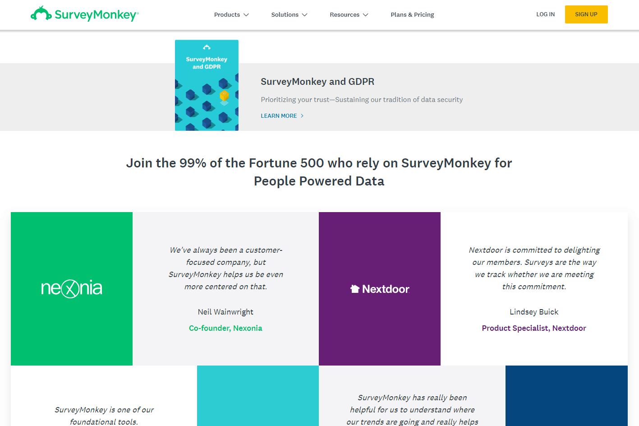Open the Plans & Pricing page
This screenshot has width=639, height=426.
point(412,15)
